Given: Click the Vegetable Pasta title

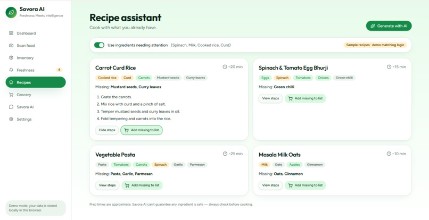Looking at the screenshot, I should pyautogui.click(x=115, y=155).
